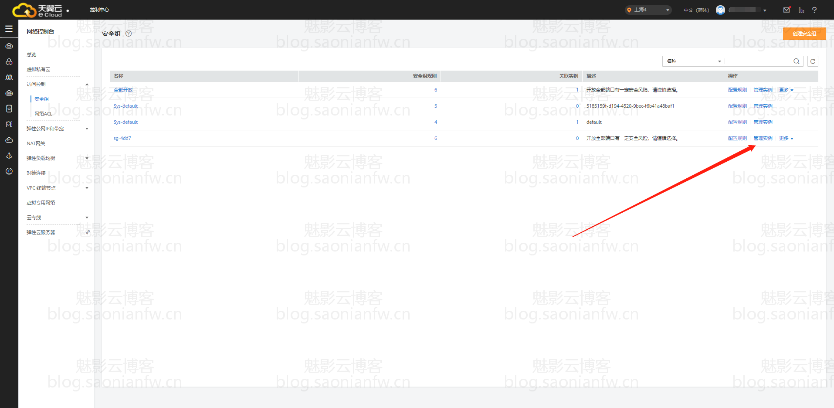
Task: Click description text 5185159f-d194-4520-9bec-f6b41a48baf1
Action: coord(630,106)
